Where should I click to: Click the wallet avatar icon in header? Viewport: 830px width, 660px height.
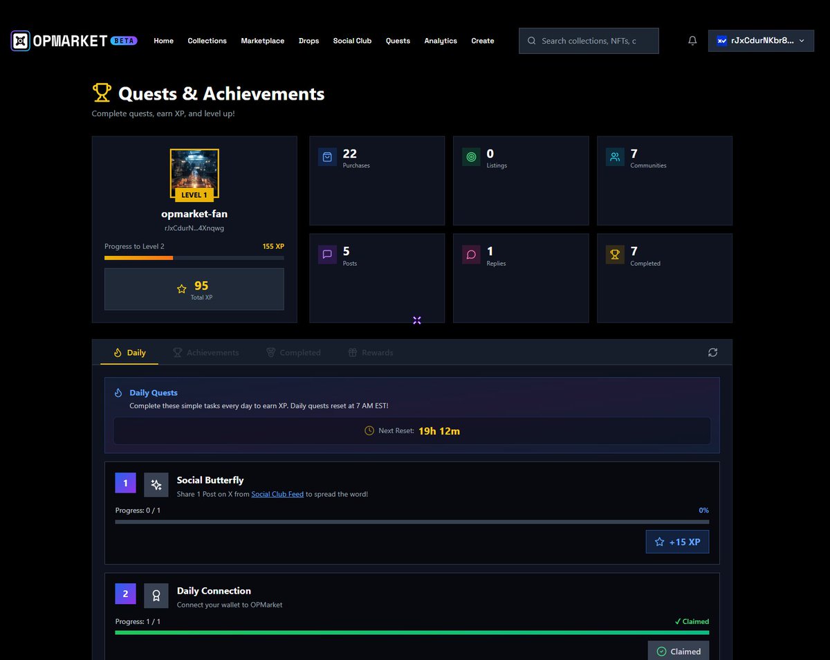coord(722,41)
